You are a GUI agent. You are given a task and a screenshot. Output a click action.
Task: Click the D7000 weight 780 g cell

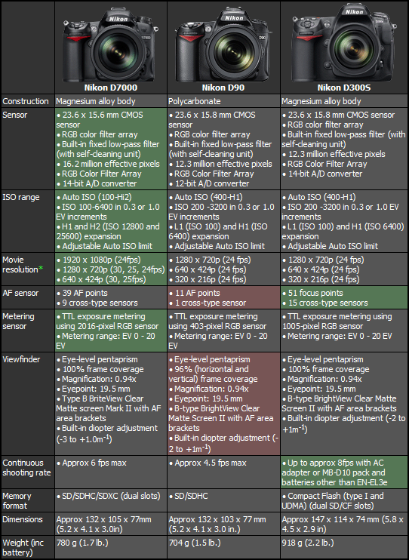(111, 547)
